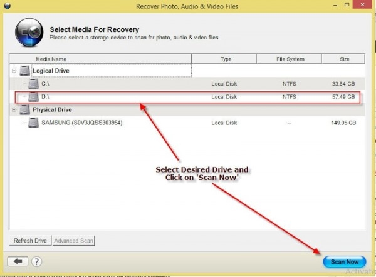The height and width of the screenshot is (277, 376).
Task: Select the D:\ 57.49 GB drive row
Action: coord(187,97)
